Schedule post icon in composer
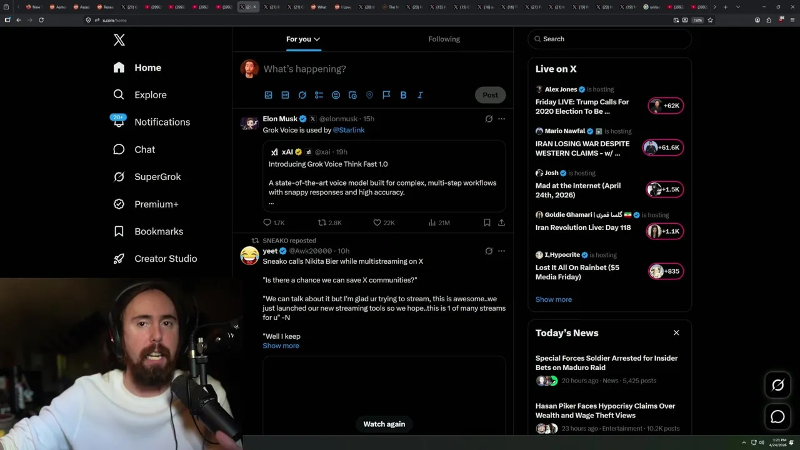800x450 pixels. click(352, 95)
